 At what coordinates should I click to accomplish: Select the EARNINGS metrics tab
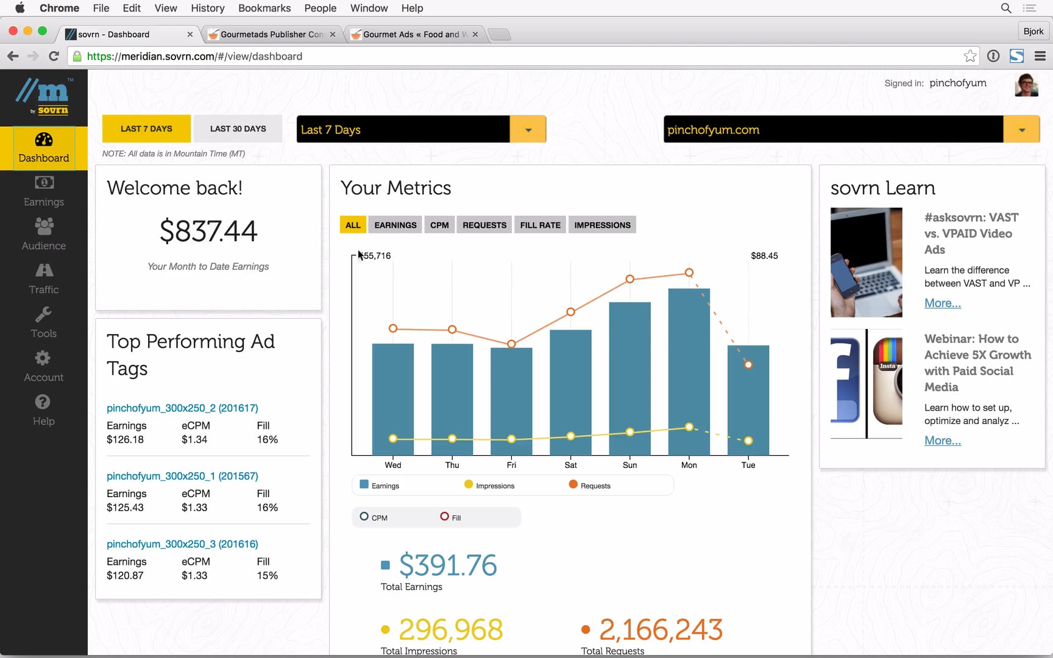[395, 225]
